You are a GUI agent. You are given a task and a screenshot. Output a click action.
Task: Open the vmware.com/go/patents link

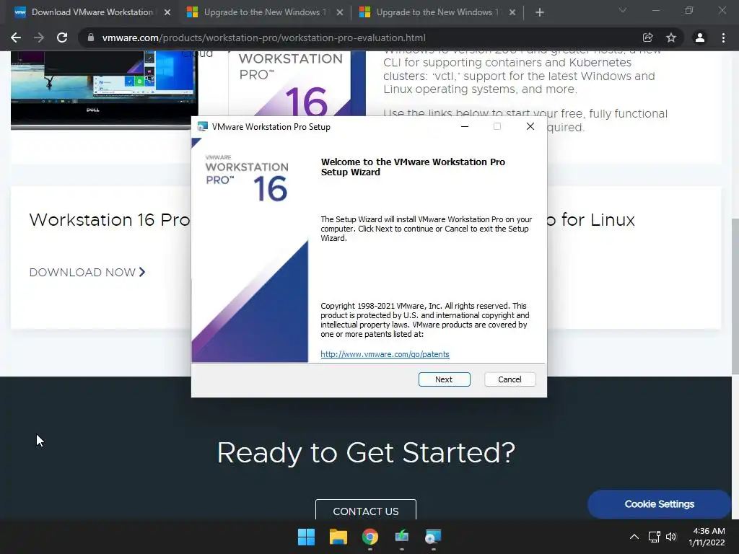pyautogui.click(x=385, y=354)
